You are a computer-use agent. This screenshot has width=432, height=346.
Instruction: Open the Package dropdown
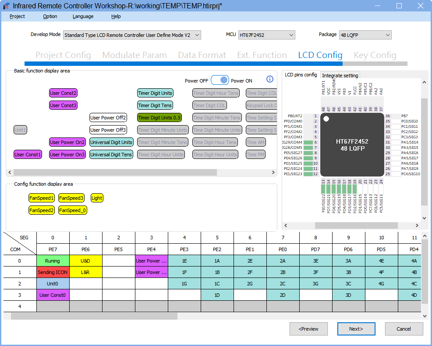click(x=365, y=35)
